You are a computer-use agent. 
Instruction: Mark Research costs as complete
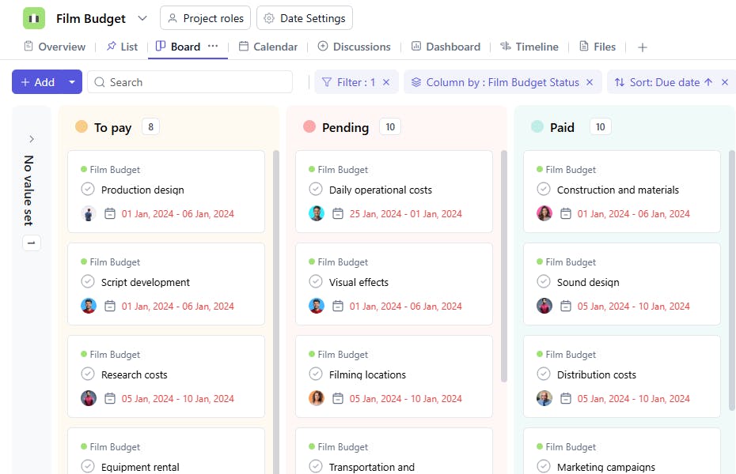(x=88, y=374)
